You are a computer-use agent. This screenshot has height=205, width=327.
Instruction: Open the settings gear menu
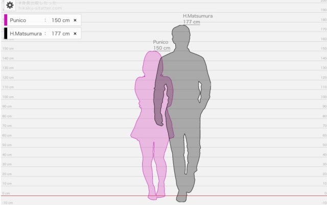click(x=10, y=6)
